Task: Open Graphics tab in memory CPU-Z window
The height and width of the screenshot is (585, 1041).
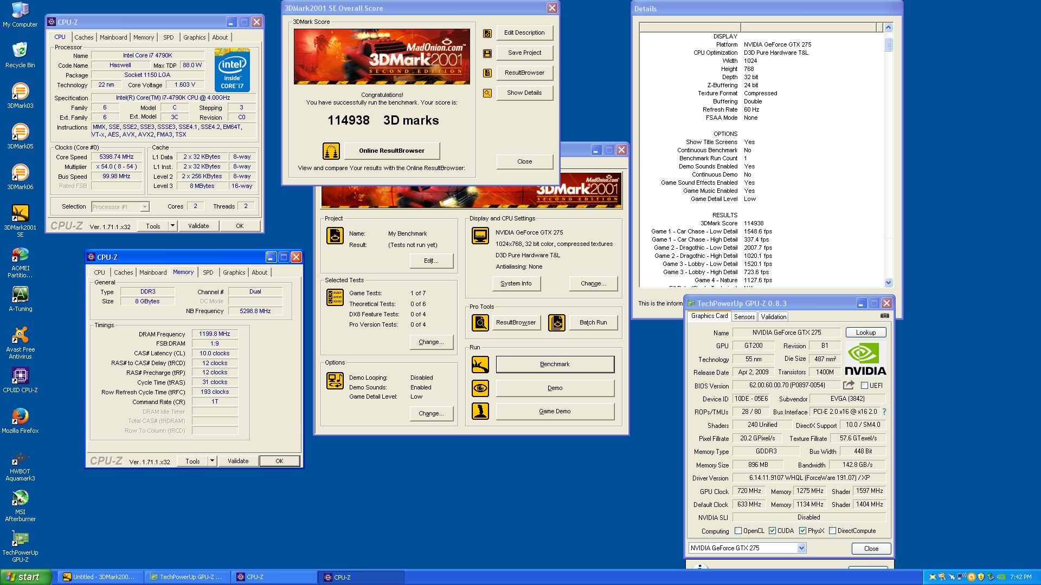Action: click(234, 272)
